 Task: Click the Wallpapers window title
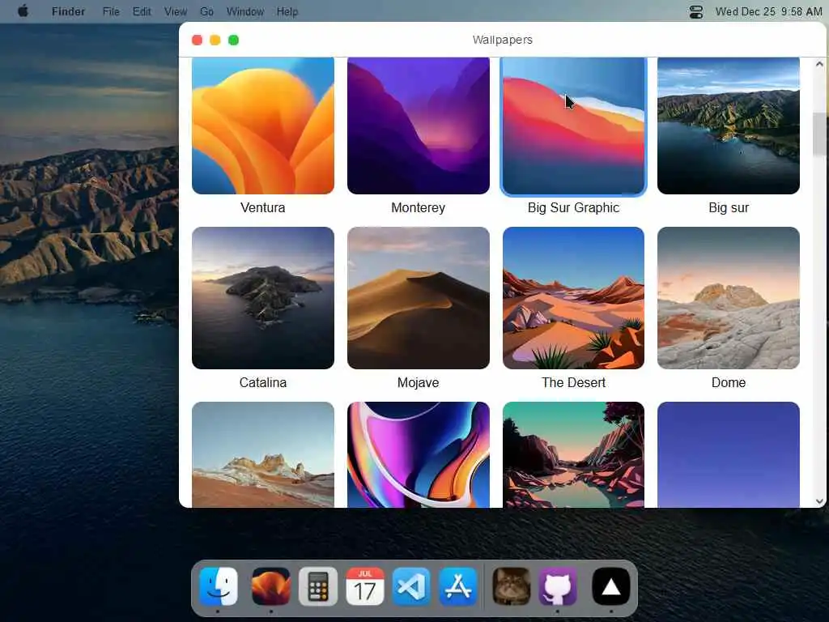(502, 40)
